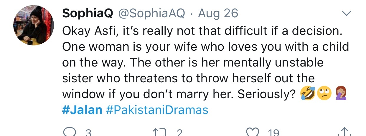
Task: Click the tweet text starting 'Okay Asfi'
Action: pyautogui.click(x=205, y=62)
